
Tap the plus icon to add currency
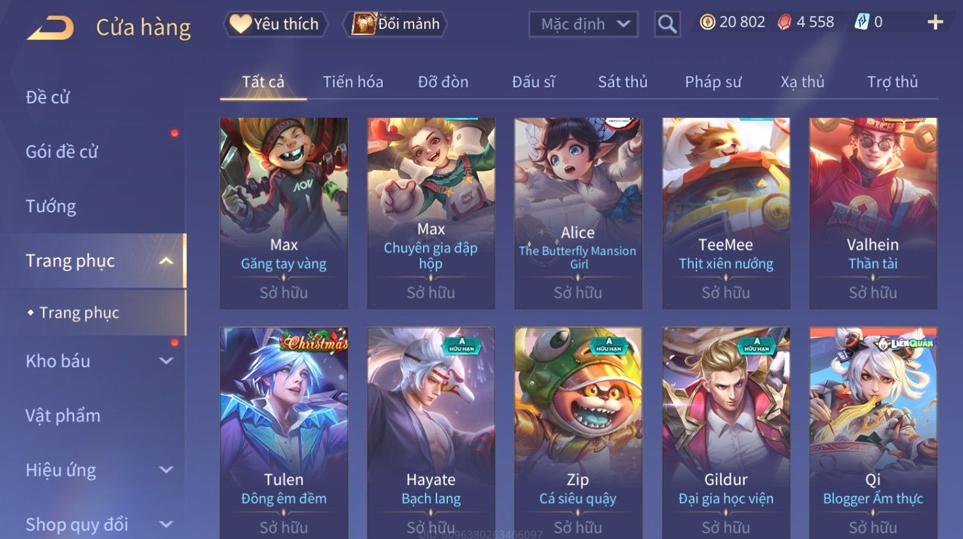(935, 22)
